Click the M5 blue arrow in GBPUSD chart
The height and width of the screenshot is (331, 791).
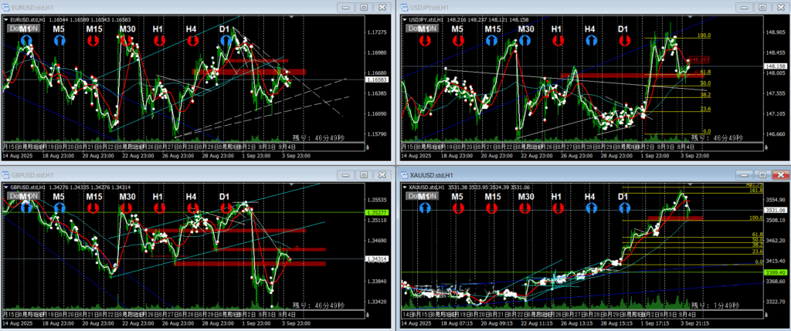click(x=59, y=208)
